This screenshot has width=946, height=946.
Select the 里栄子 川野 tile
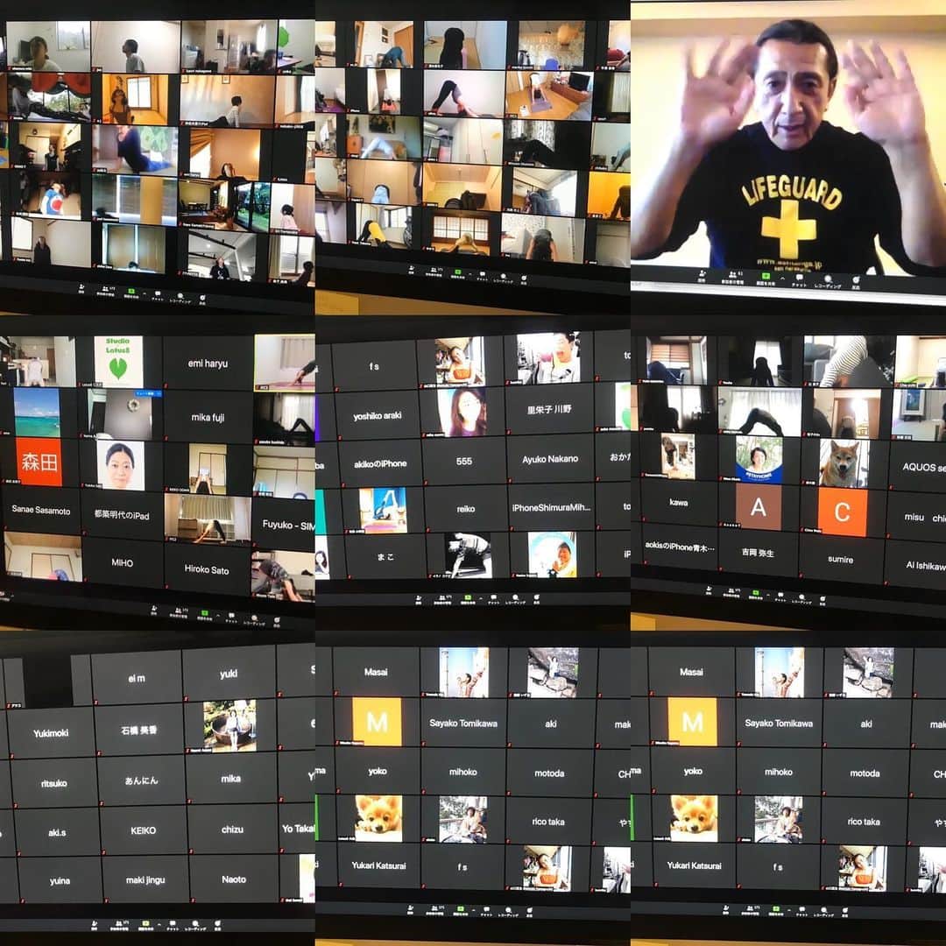[549, 409]
